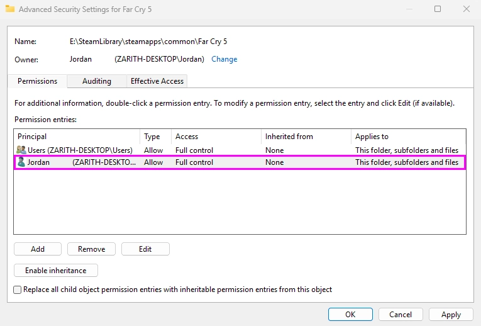The width and height of the screenshot is (481, 326).
Task: Click the Edit button
Action: point(145,249)
